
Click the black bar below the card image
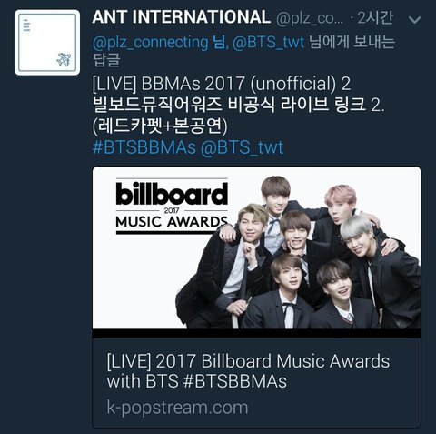point(257,334)
